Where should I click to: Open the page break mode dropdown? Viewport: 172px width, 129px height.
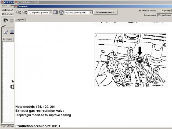pos(91,12)
